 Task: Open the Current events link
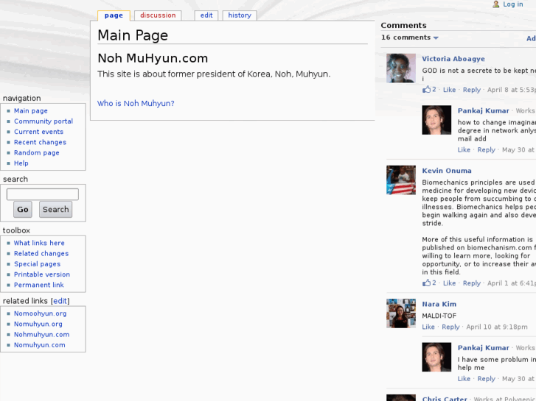click(x=38, y=132)
